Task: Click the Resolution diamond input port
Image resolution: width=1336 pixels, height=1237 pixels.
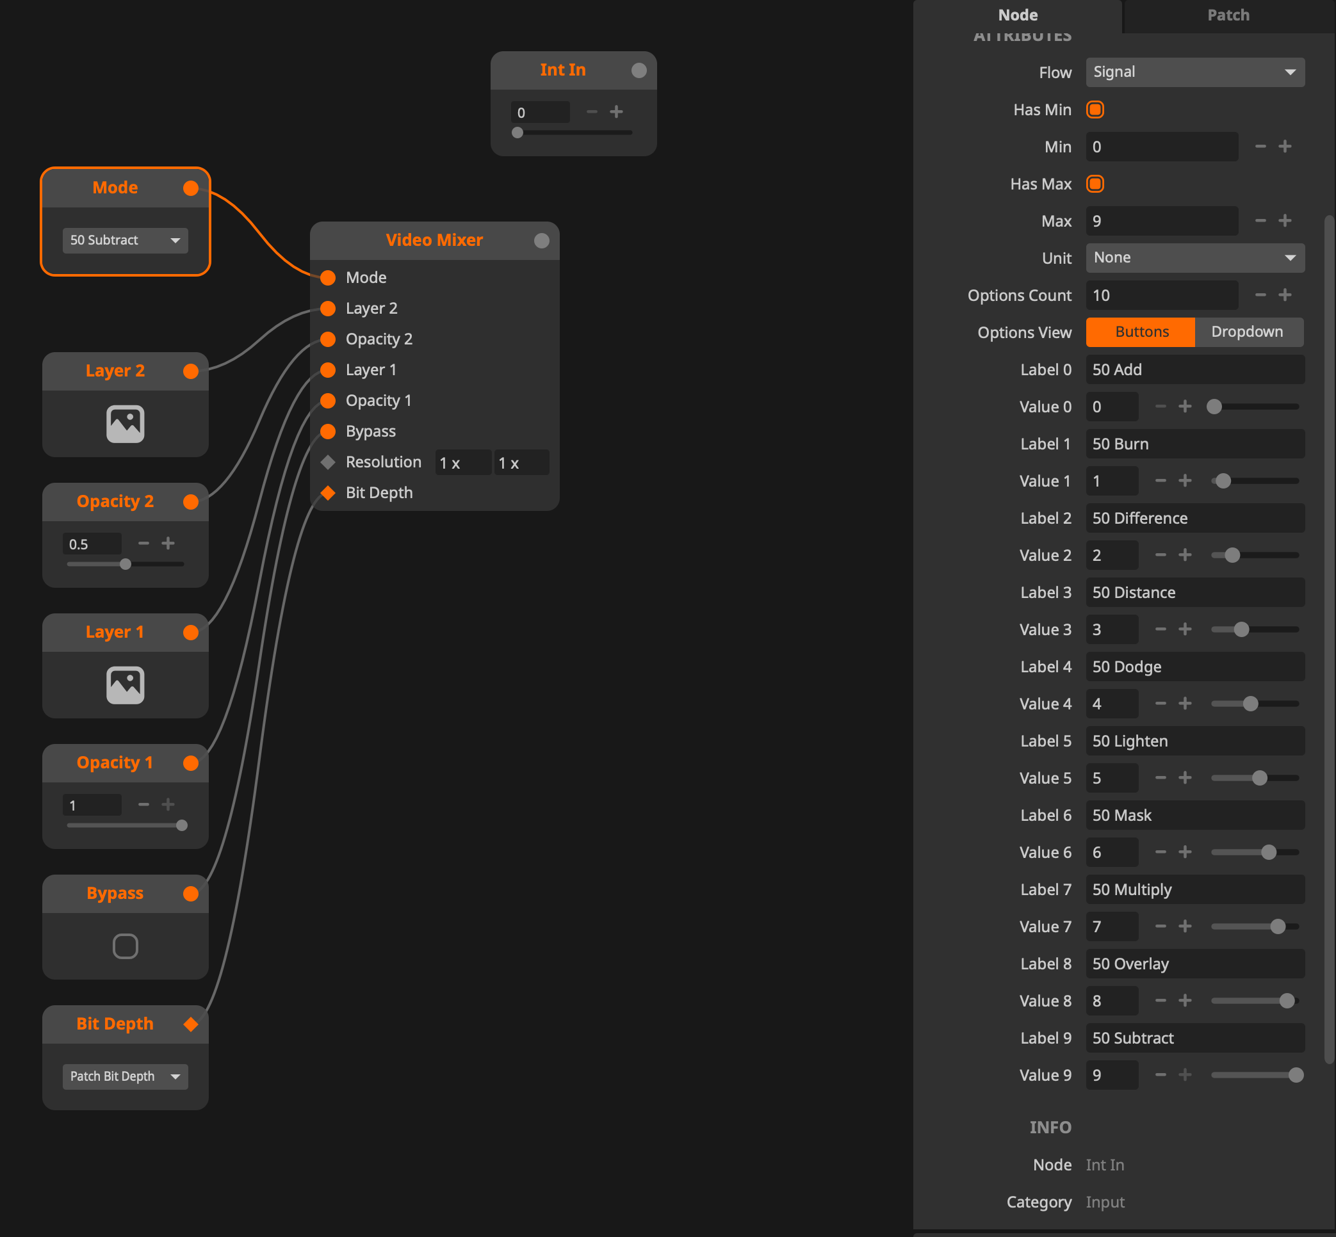Action: [328, 462]
